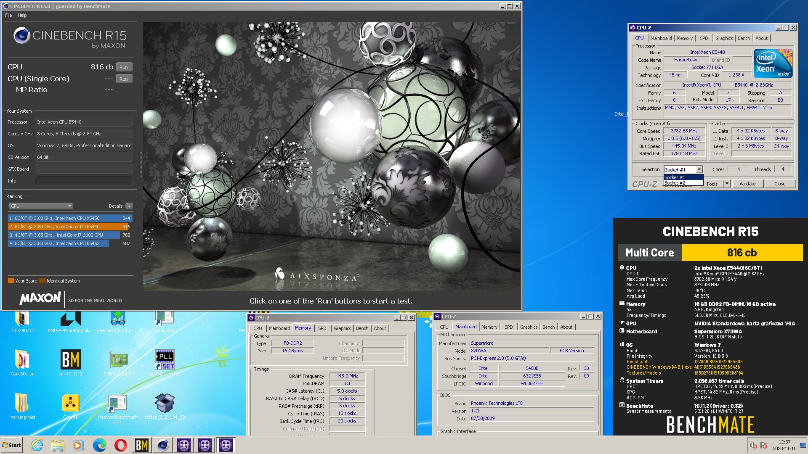The width and height of the screenshot is (808, 454).
Task: Click the Validate button in CPU-Z
Action: click(747, 184)
